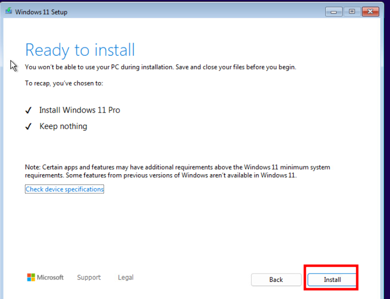390x299 pixels.
Task: Click the 'Keep nothing' text
Action: (63, 126)
